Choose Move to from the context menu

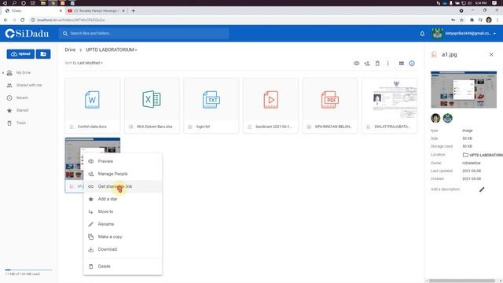[x=123, y=211]
